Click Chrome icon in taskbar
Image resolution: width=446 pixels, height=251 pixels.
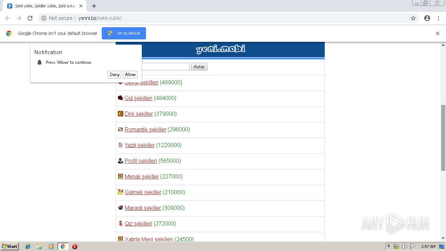[63, 246]
